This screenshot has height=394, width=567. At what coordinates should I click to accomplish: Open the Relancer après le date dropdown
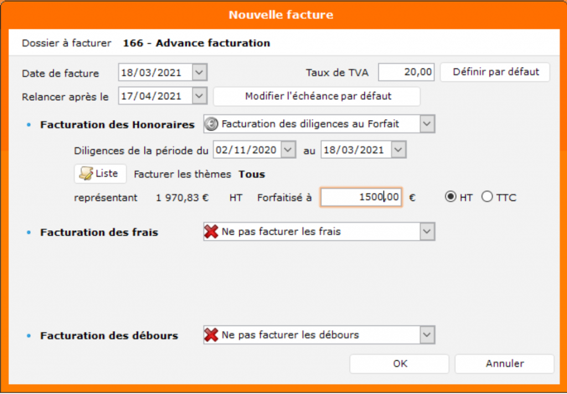pyautogui.click(x=200, y=96)
